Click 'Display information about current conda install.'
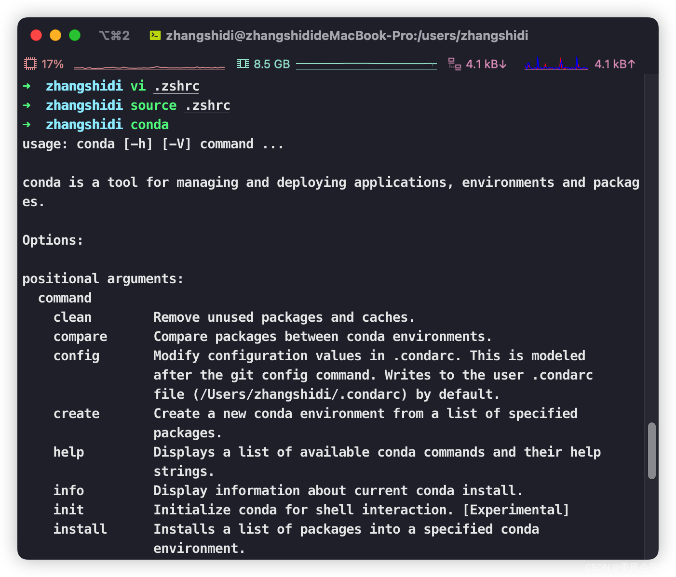This screenshot has height=577, width=676. click(x=338, y=491)
